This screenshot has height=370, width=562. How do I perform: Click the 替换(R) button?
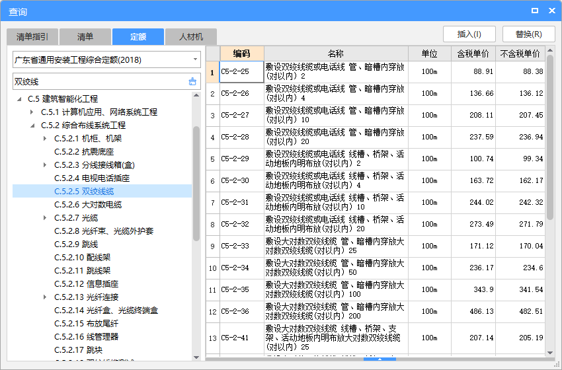(529, 34)
